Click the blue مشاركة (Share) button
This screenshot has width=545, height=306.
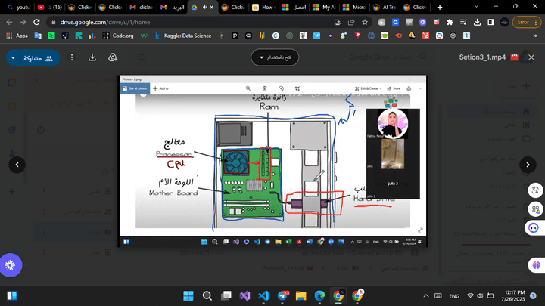pos(33,57)
